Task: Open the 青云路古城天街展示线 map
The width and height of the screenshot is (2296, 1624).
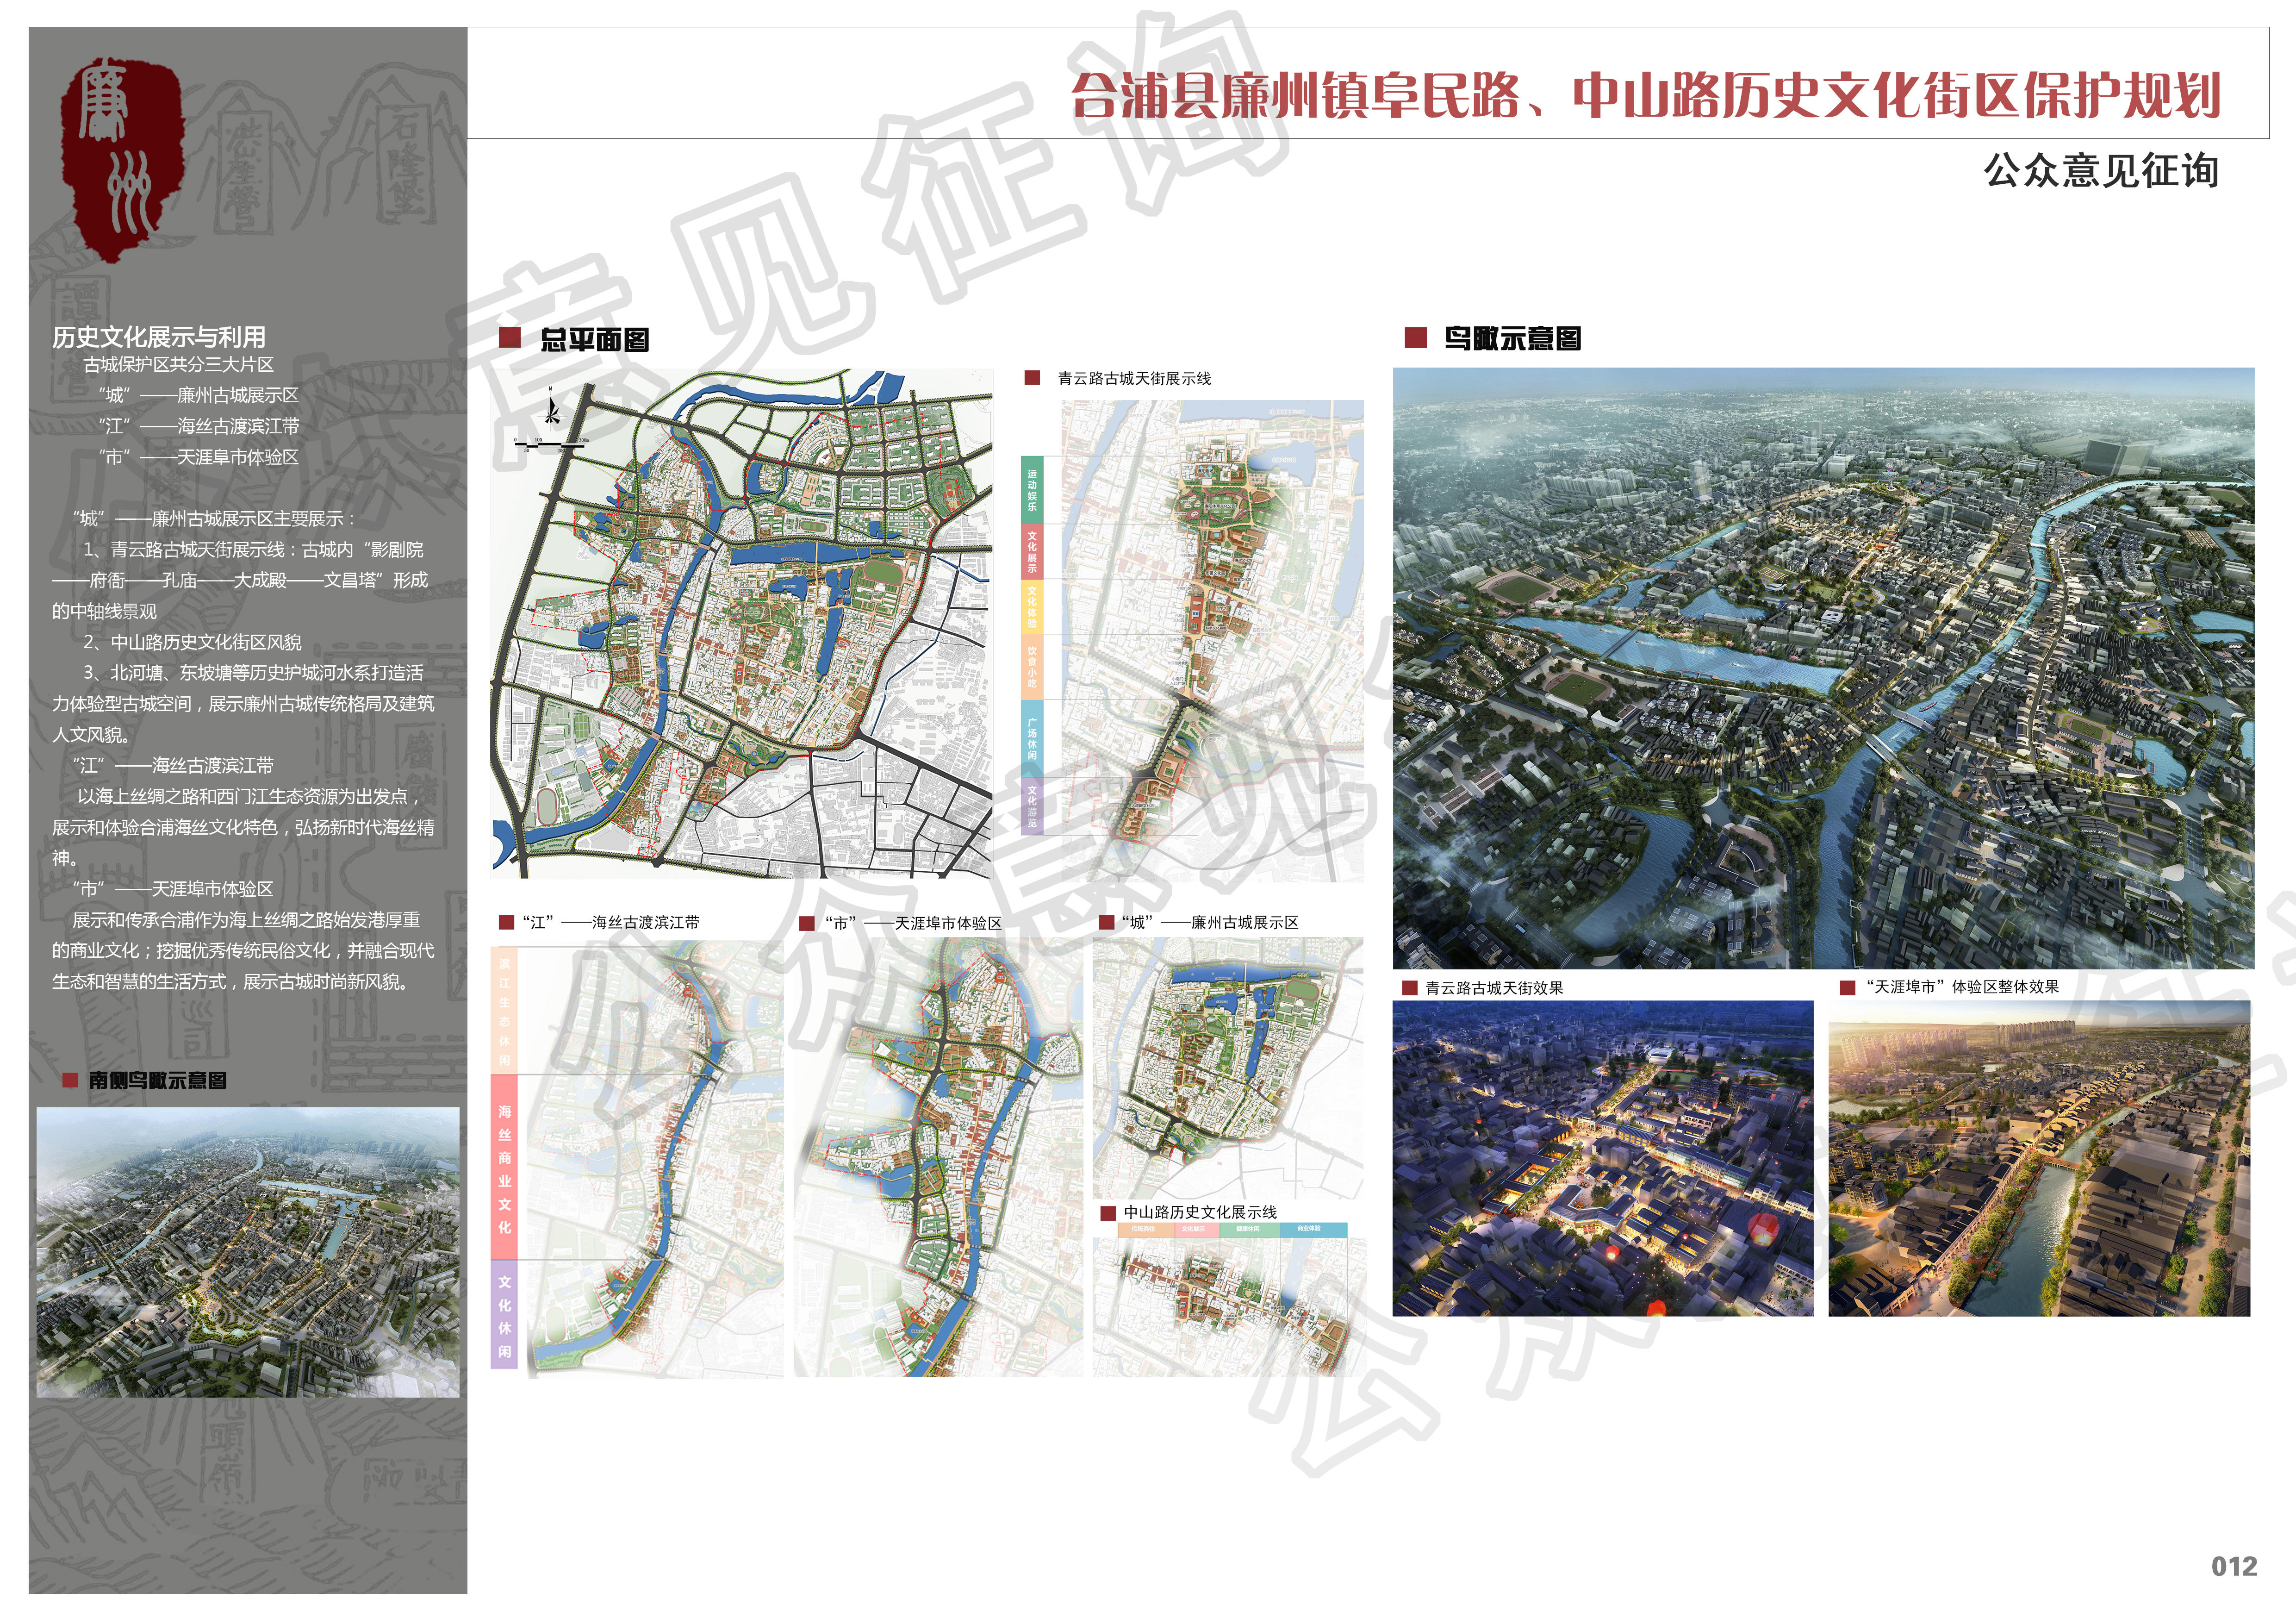Action: click(x=1211, y=641)
